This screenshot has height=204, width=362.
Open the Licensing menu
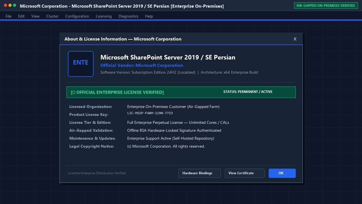104,16
